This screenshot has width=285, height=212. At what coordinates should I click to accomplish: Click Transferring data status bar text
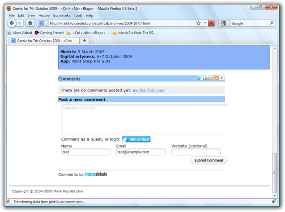[x=49, y=202]
